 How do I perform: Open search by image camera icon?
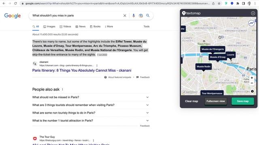click(141, 15)
